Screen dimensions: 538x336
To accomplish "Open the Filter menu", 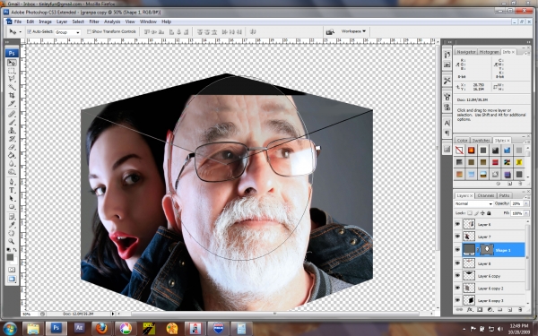I will (x=94, y=22).
